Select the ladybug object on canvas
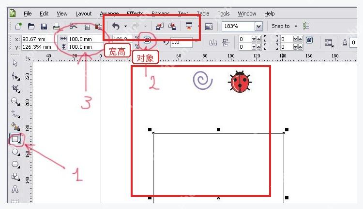The width and height of the screenshot is (363, 209). coord(240,82)
